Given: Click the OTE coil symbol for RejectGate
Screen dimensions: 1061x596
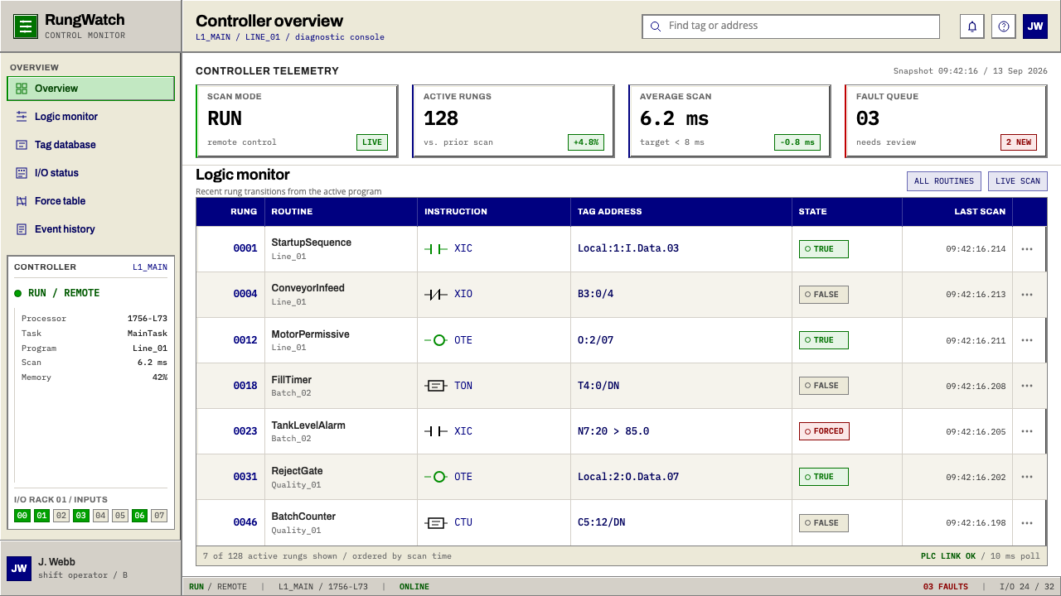Looking at the screenshot, I should (436, 477).
